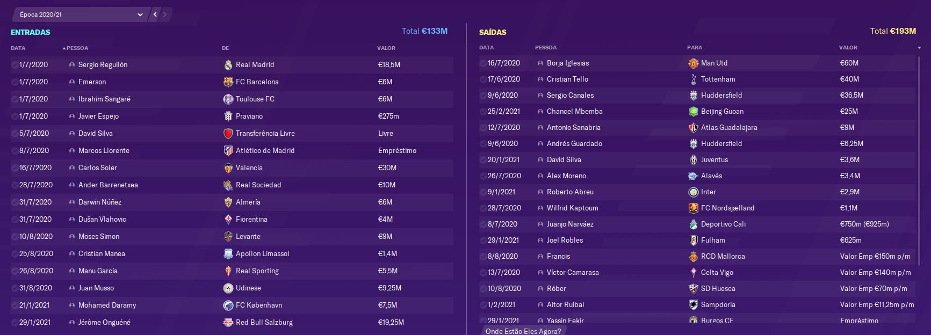Click the FC København club badge
The width and height of the screenshot is (931, 335).
[228, 305]
